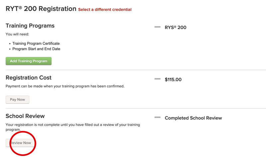Screen dimensions: 266x162
Task: Click the Registration Cost section heading
Action: pyautogui.click(x=29, y=78)
